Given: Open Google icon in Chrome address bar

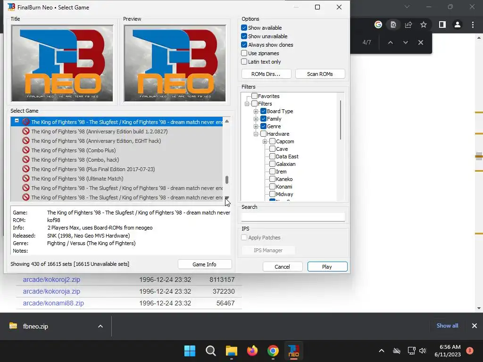Looking at the screenshot, I should (378, 25).
